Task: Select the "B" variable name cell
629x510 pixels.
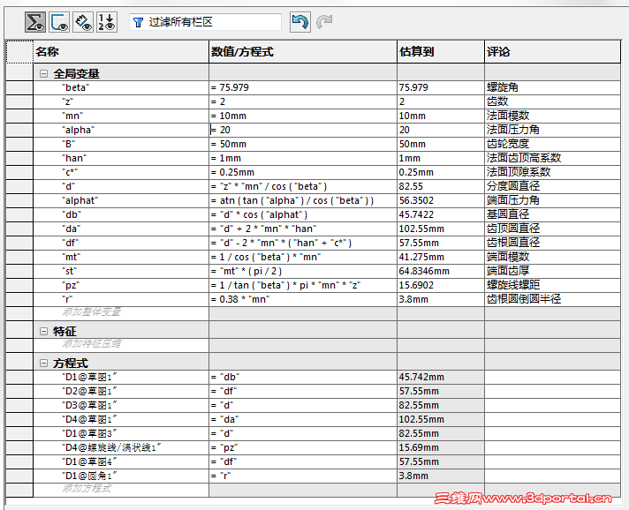Action: [x=121, y=144]
